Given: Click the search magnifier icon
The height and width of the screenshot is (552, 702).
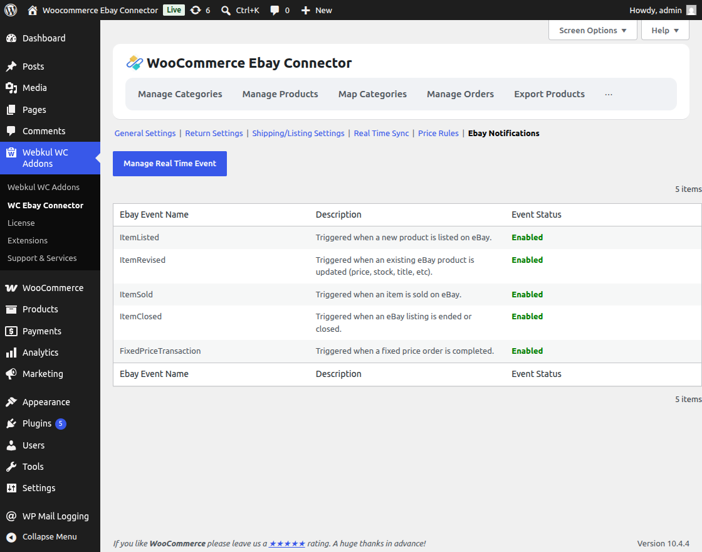Looking at the screenshot, I should point(226,10).
